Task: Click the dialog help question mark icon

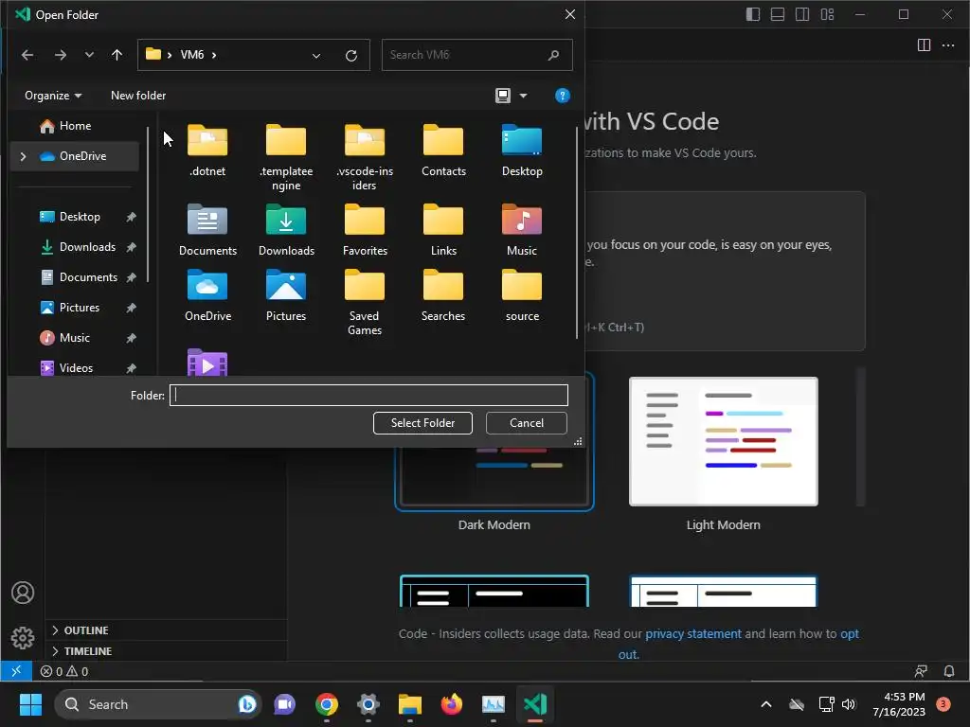Action: [562, 96]
